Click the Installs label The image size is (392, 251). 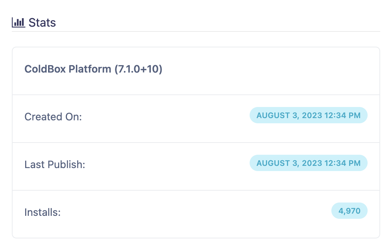42,212
